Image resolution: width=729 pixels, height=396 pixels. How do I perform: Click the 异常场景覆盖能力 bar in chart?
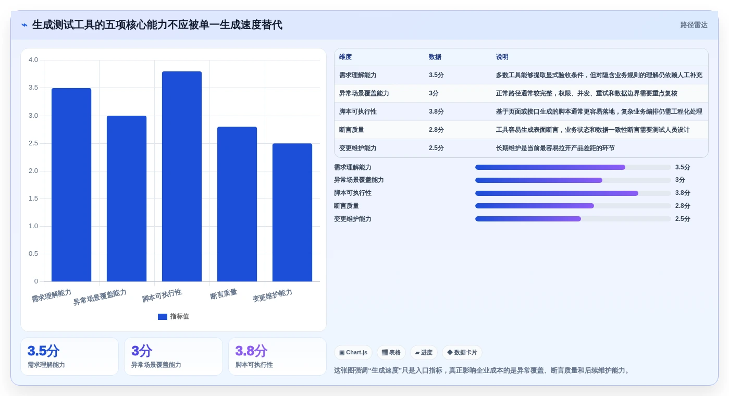click(127, 199)
